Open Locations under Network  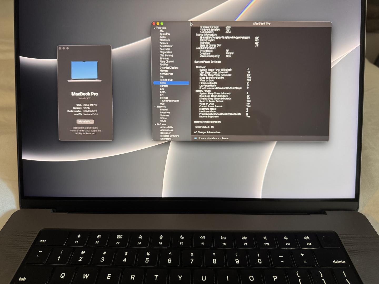tap(165, 113)
